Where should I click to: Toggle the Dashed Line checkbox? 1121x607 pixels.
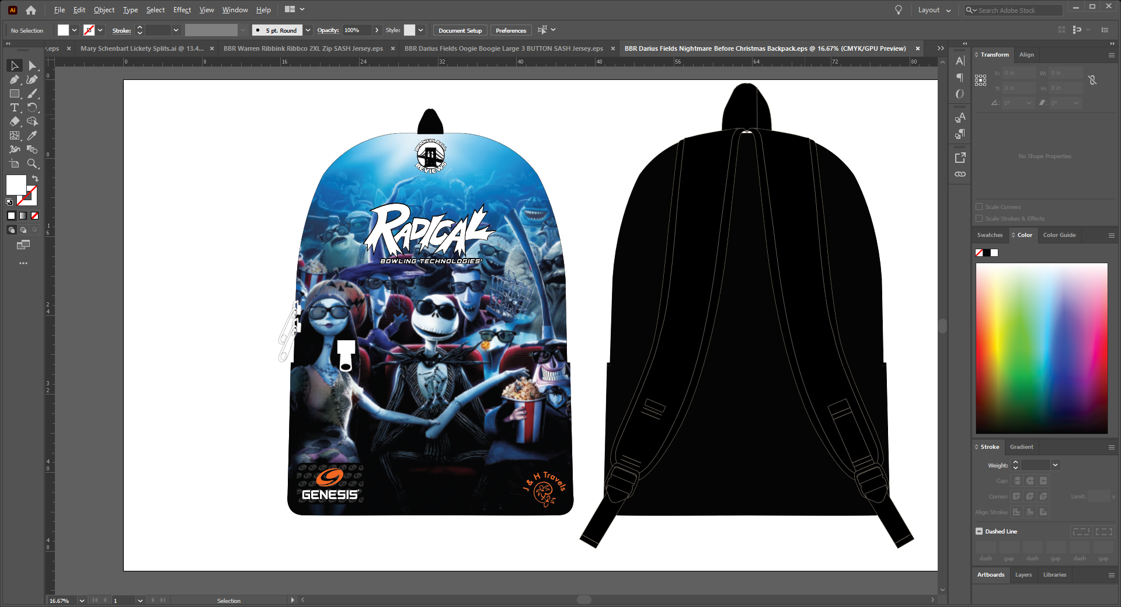(979, 531)
